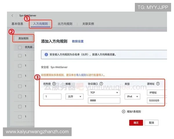
Task: Check the fifth rule row checkbox
Action: click(x=20, y=96)
